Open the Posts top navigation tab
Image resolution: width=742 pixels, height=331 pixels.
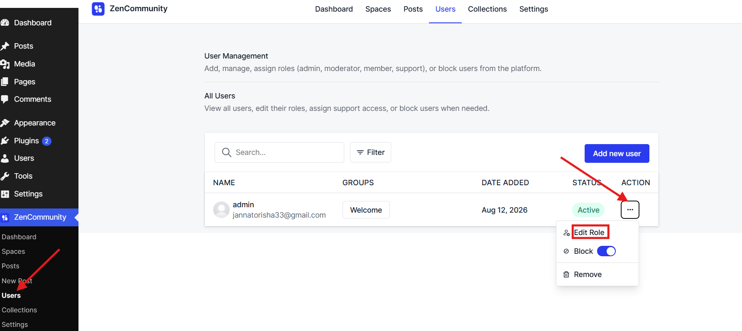413,9
